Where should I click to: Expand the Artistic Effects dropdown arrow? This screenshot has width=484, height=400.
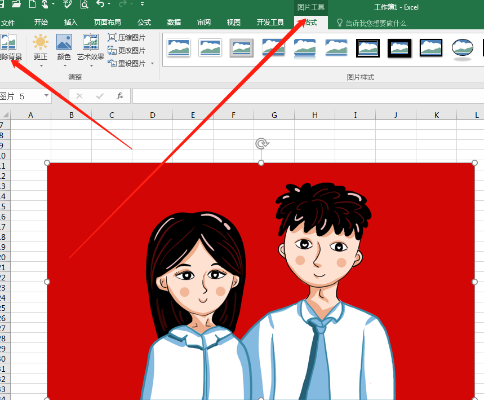[x=91, y=65]
